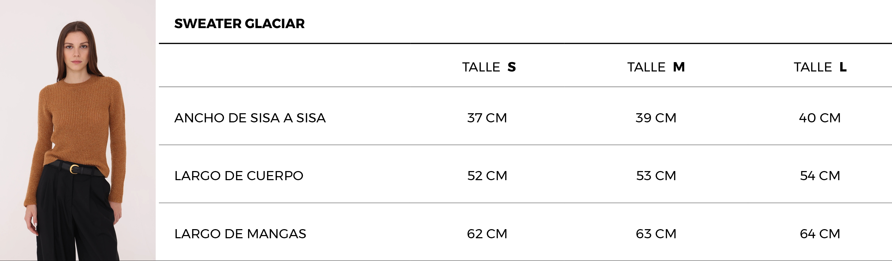Click the LARGO DE MANGAS row label
This screenshot has height=261, width=892.
click(x=240, y=234)
